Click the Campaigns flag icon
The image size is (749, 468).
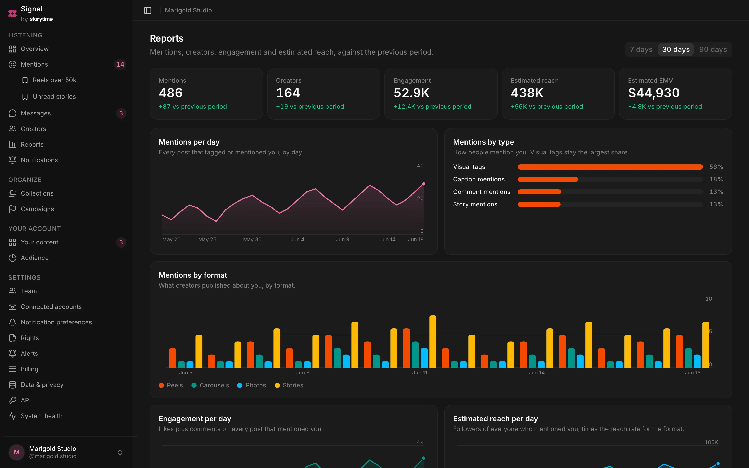(x=12, y=209)
